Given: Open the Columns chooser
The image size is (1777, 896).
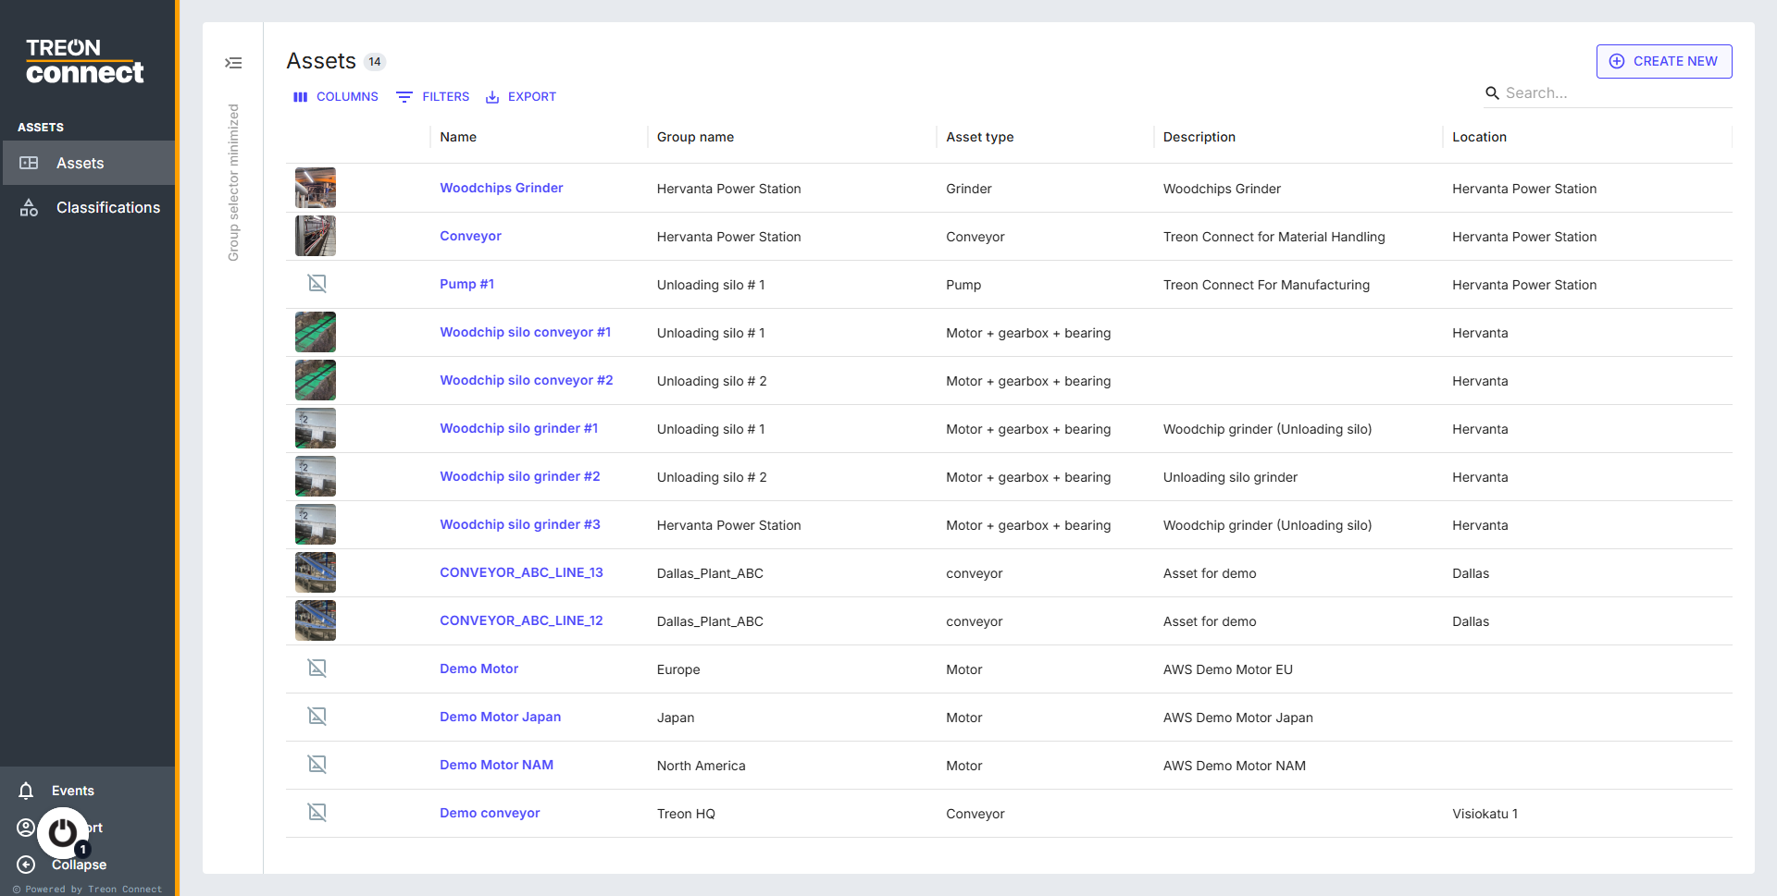Looking at the screenshot, I should pyautogui.click(x=336, y=97).
